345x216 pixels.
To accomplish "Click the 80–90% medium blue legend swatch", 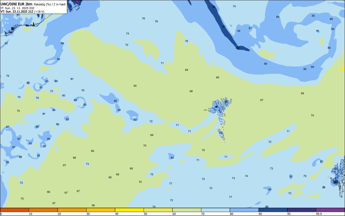I will (x=244, y=210).
